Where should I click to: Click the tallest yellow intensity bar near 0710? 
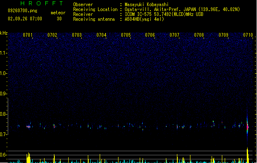point(248,155)
